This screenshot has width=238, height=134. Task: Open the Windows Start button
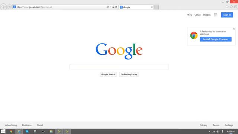(x=3, y=131)
